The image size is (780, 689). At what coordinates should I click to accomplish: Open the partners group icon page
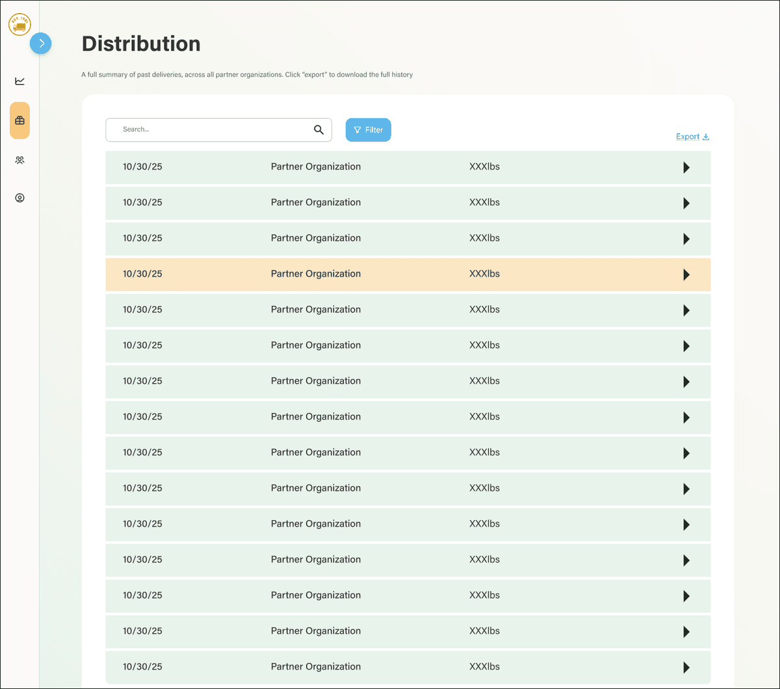pos(19,160)
